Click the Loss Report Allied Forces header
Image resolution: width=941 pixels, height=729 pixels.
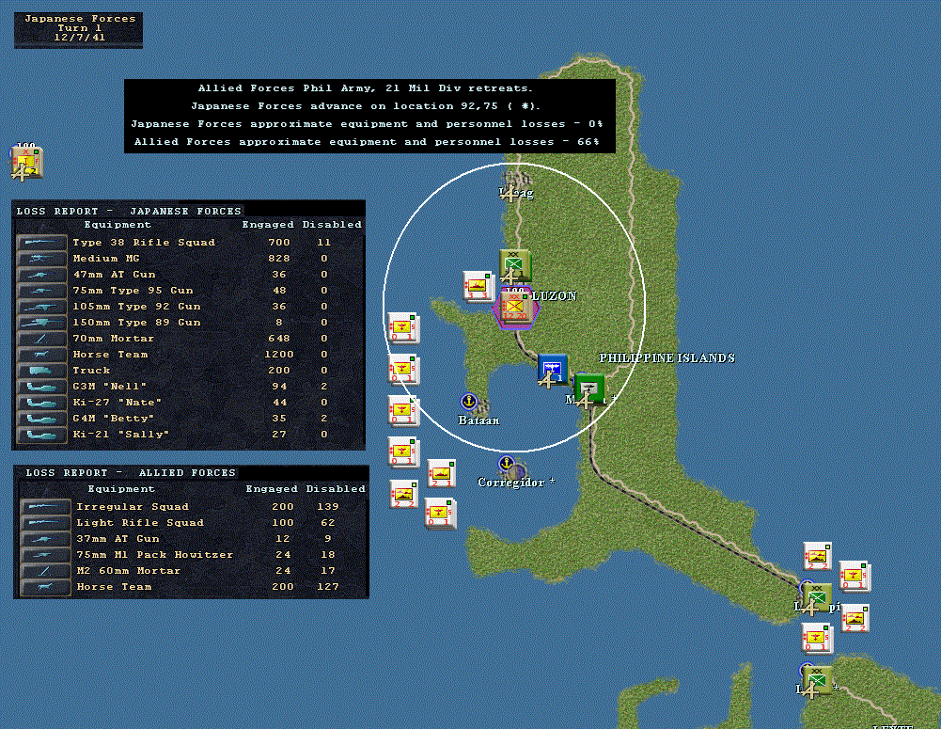131,472
